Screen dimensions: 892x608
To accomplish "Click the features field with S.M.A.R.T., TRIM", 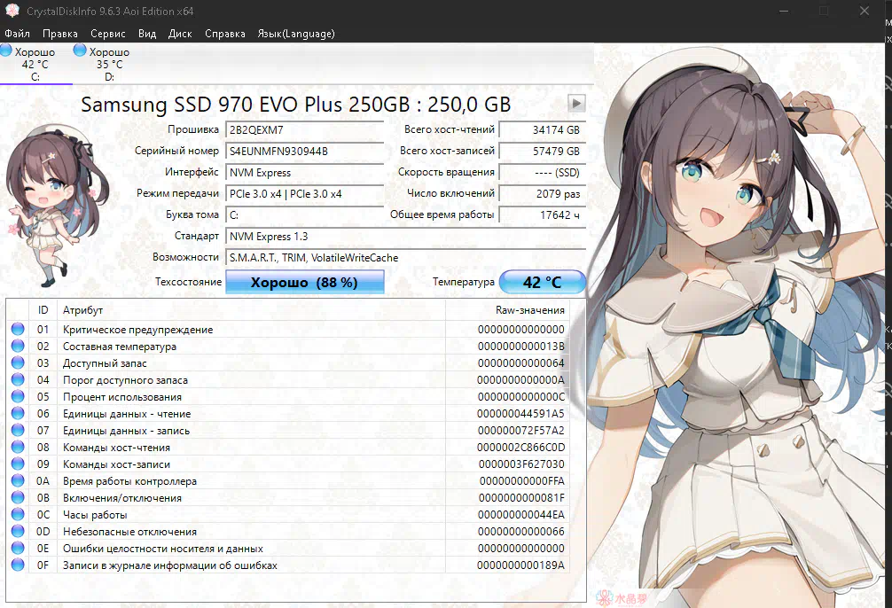I will coord(405,258).
